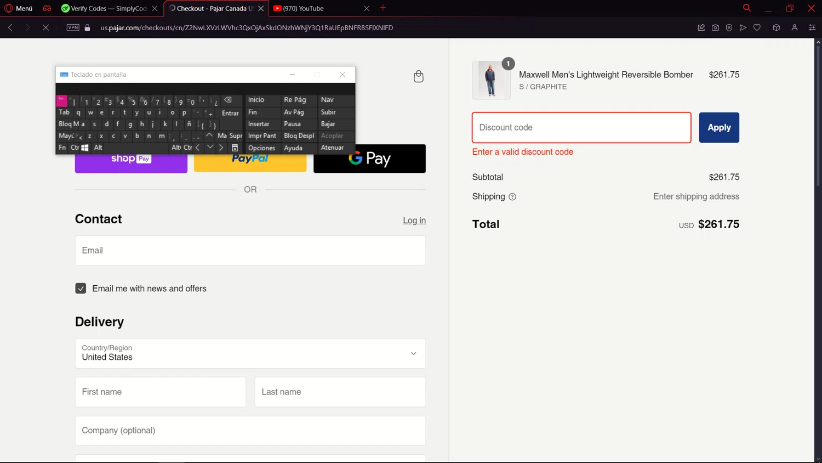Click the Entrar key on on-screen keyboard
This screenshot has width=822, height=463.
[x=230, y=113]
